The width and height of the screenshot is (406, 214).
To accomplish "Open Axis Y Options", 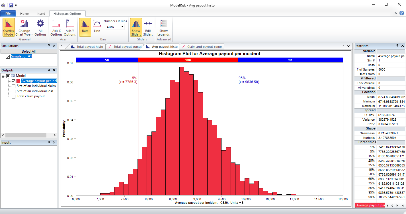I will 70,27.
